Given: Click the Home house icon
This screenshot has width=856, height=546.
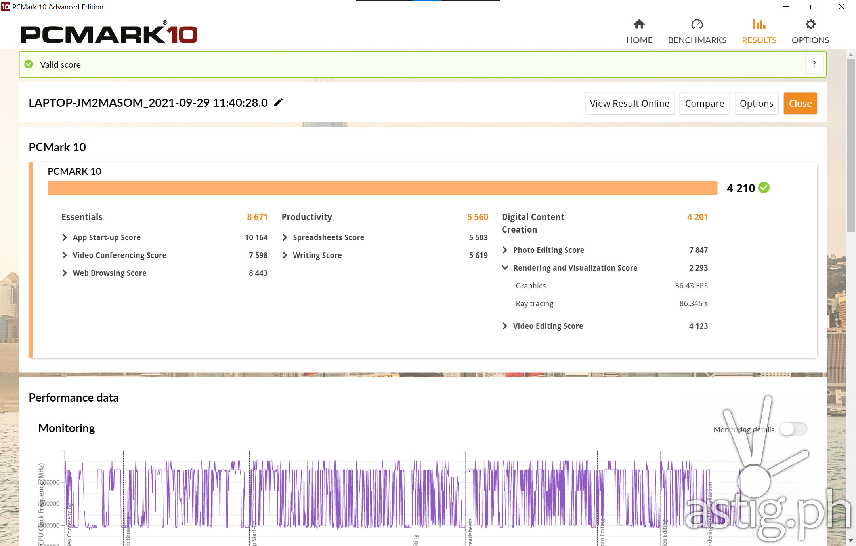Looking at the screenshot, I should [x=639, y=25].
